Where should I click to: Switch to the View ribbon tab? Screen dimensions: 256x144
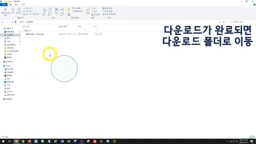coord(23,4)
